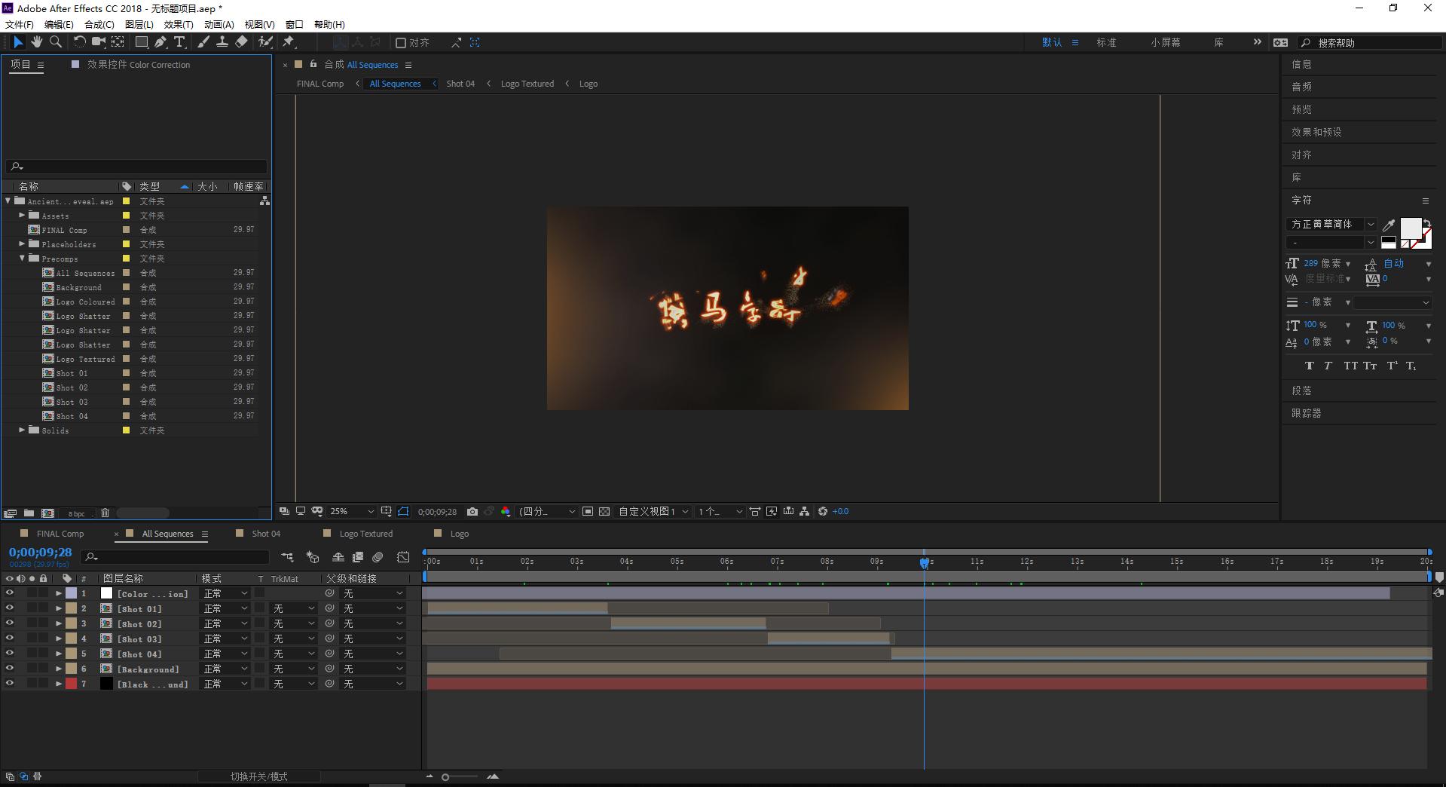Click the text fill color swatch

point(1410,227)
